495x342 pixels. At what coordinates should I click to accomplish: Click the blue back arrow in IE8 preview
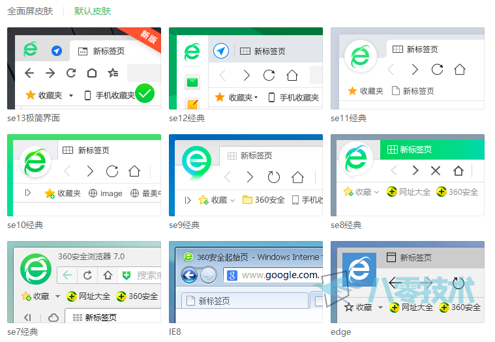(189, 275)
